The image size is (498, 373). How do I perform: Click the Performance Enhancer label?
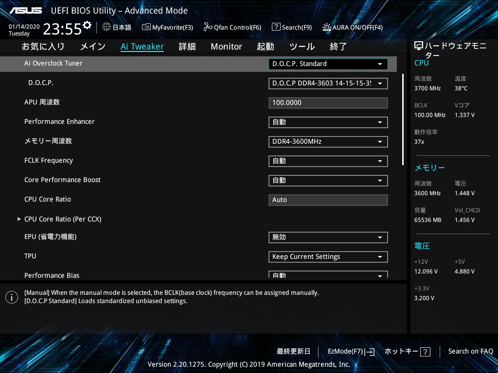59,121
